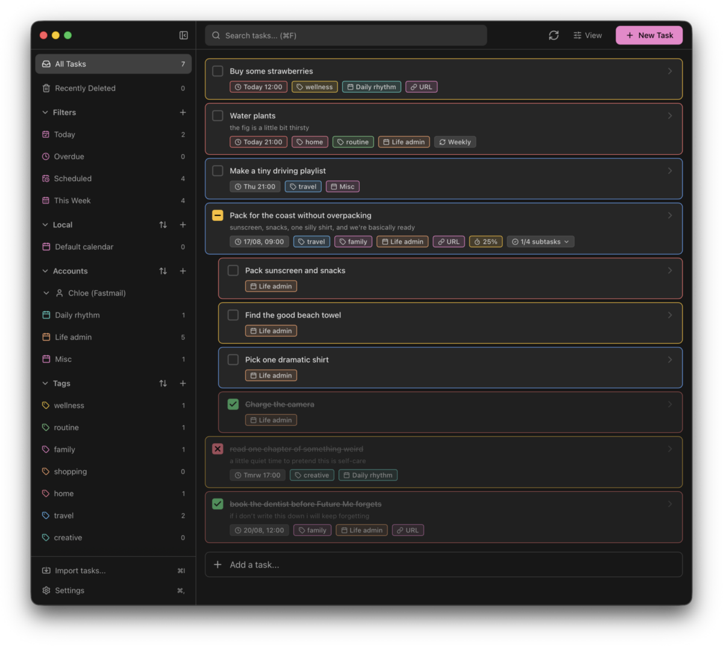Check Find the good beach towel

pos(233,315)
